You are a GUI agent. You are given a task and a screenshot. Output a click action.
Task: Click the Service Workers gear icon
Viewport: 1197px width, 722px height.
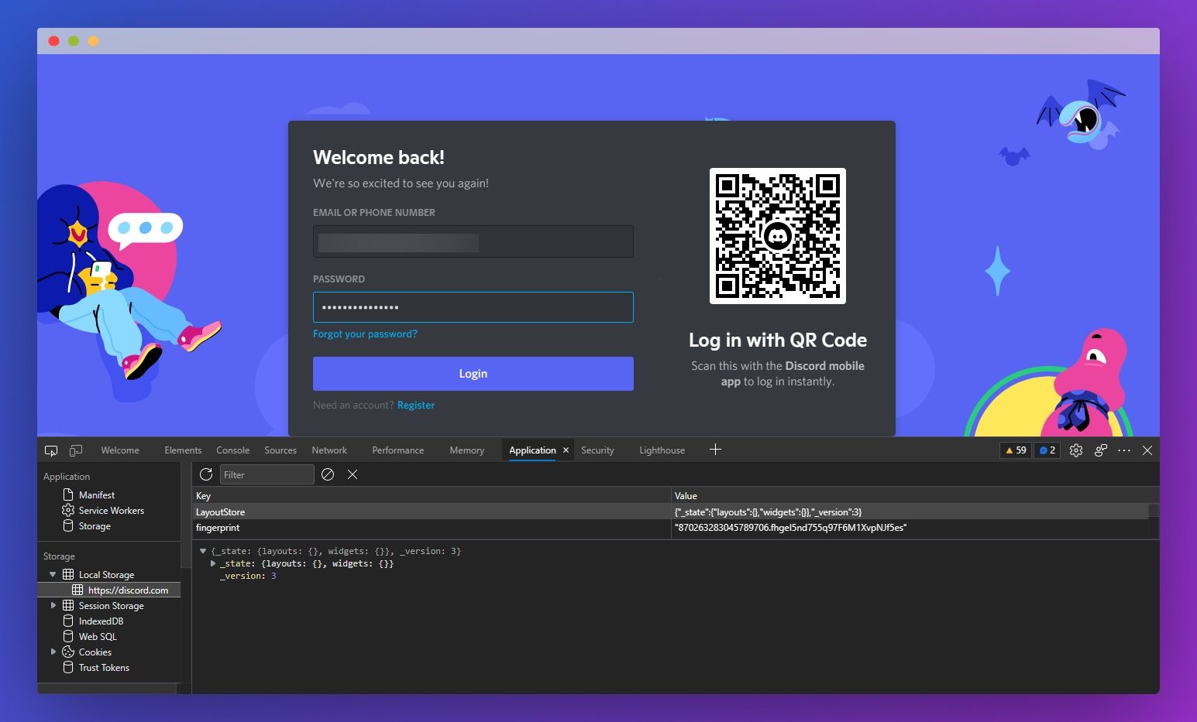[68, 510]
